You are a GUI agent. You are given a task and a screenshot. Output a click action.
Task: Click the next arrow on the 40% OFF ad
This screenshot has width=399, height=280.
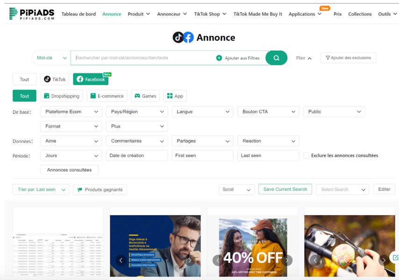pyautogui.click(x=287, y=260)
